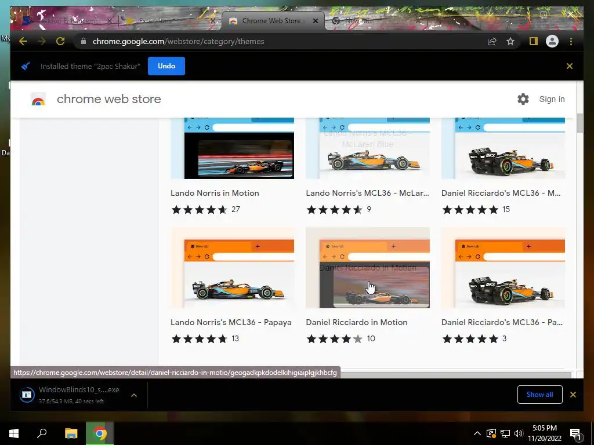Open File Explorer from taskbar
Screen dimensions: 594x445
[71, 433]
